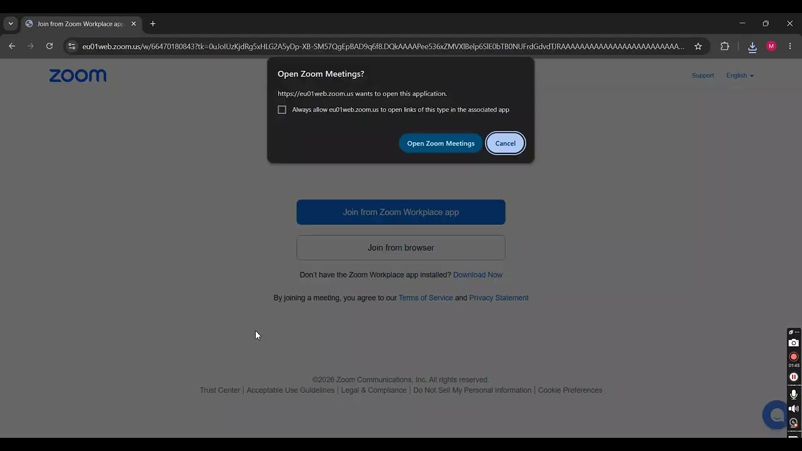Open Acceptable Use Guidelines footer link

click(x=291, y=390)
